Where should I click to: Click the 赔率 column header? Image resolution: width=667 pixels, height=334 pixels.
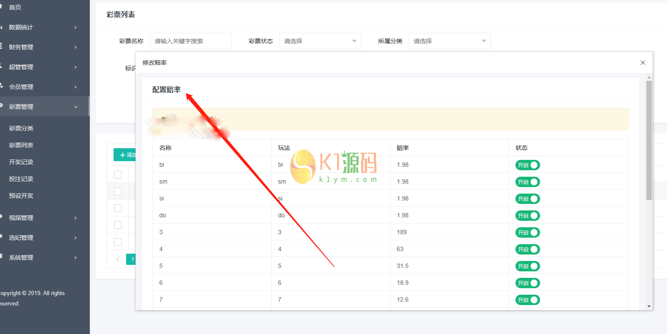(403, 148)
